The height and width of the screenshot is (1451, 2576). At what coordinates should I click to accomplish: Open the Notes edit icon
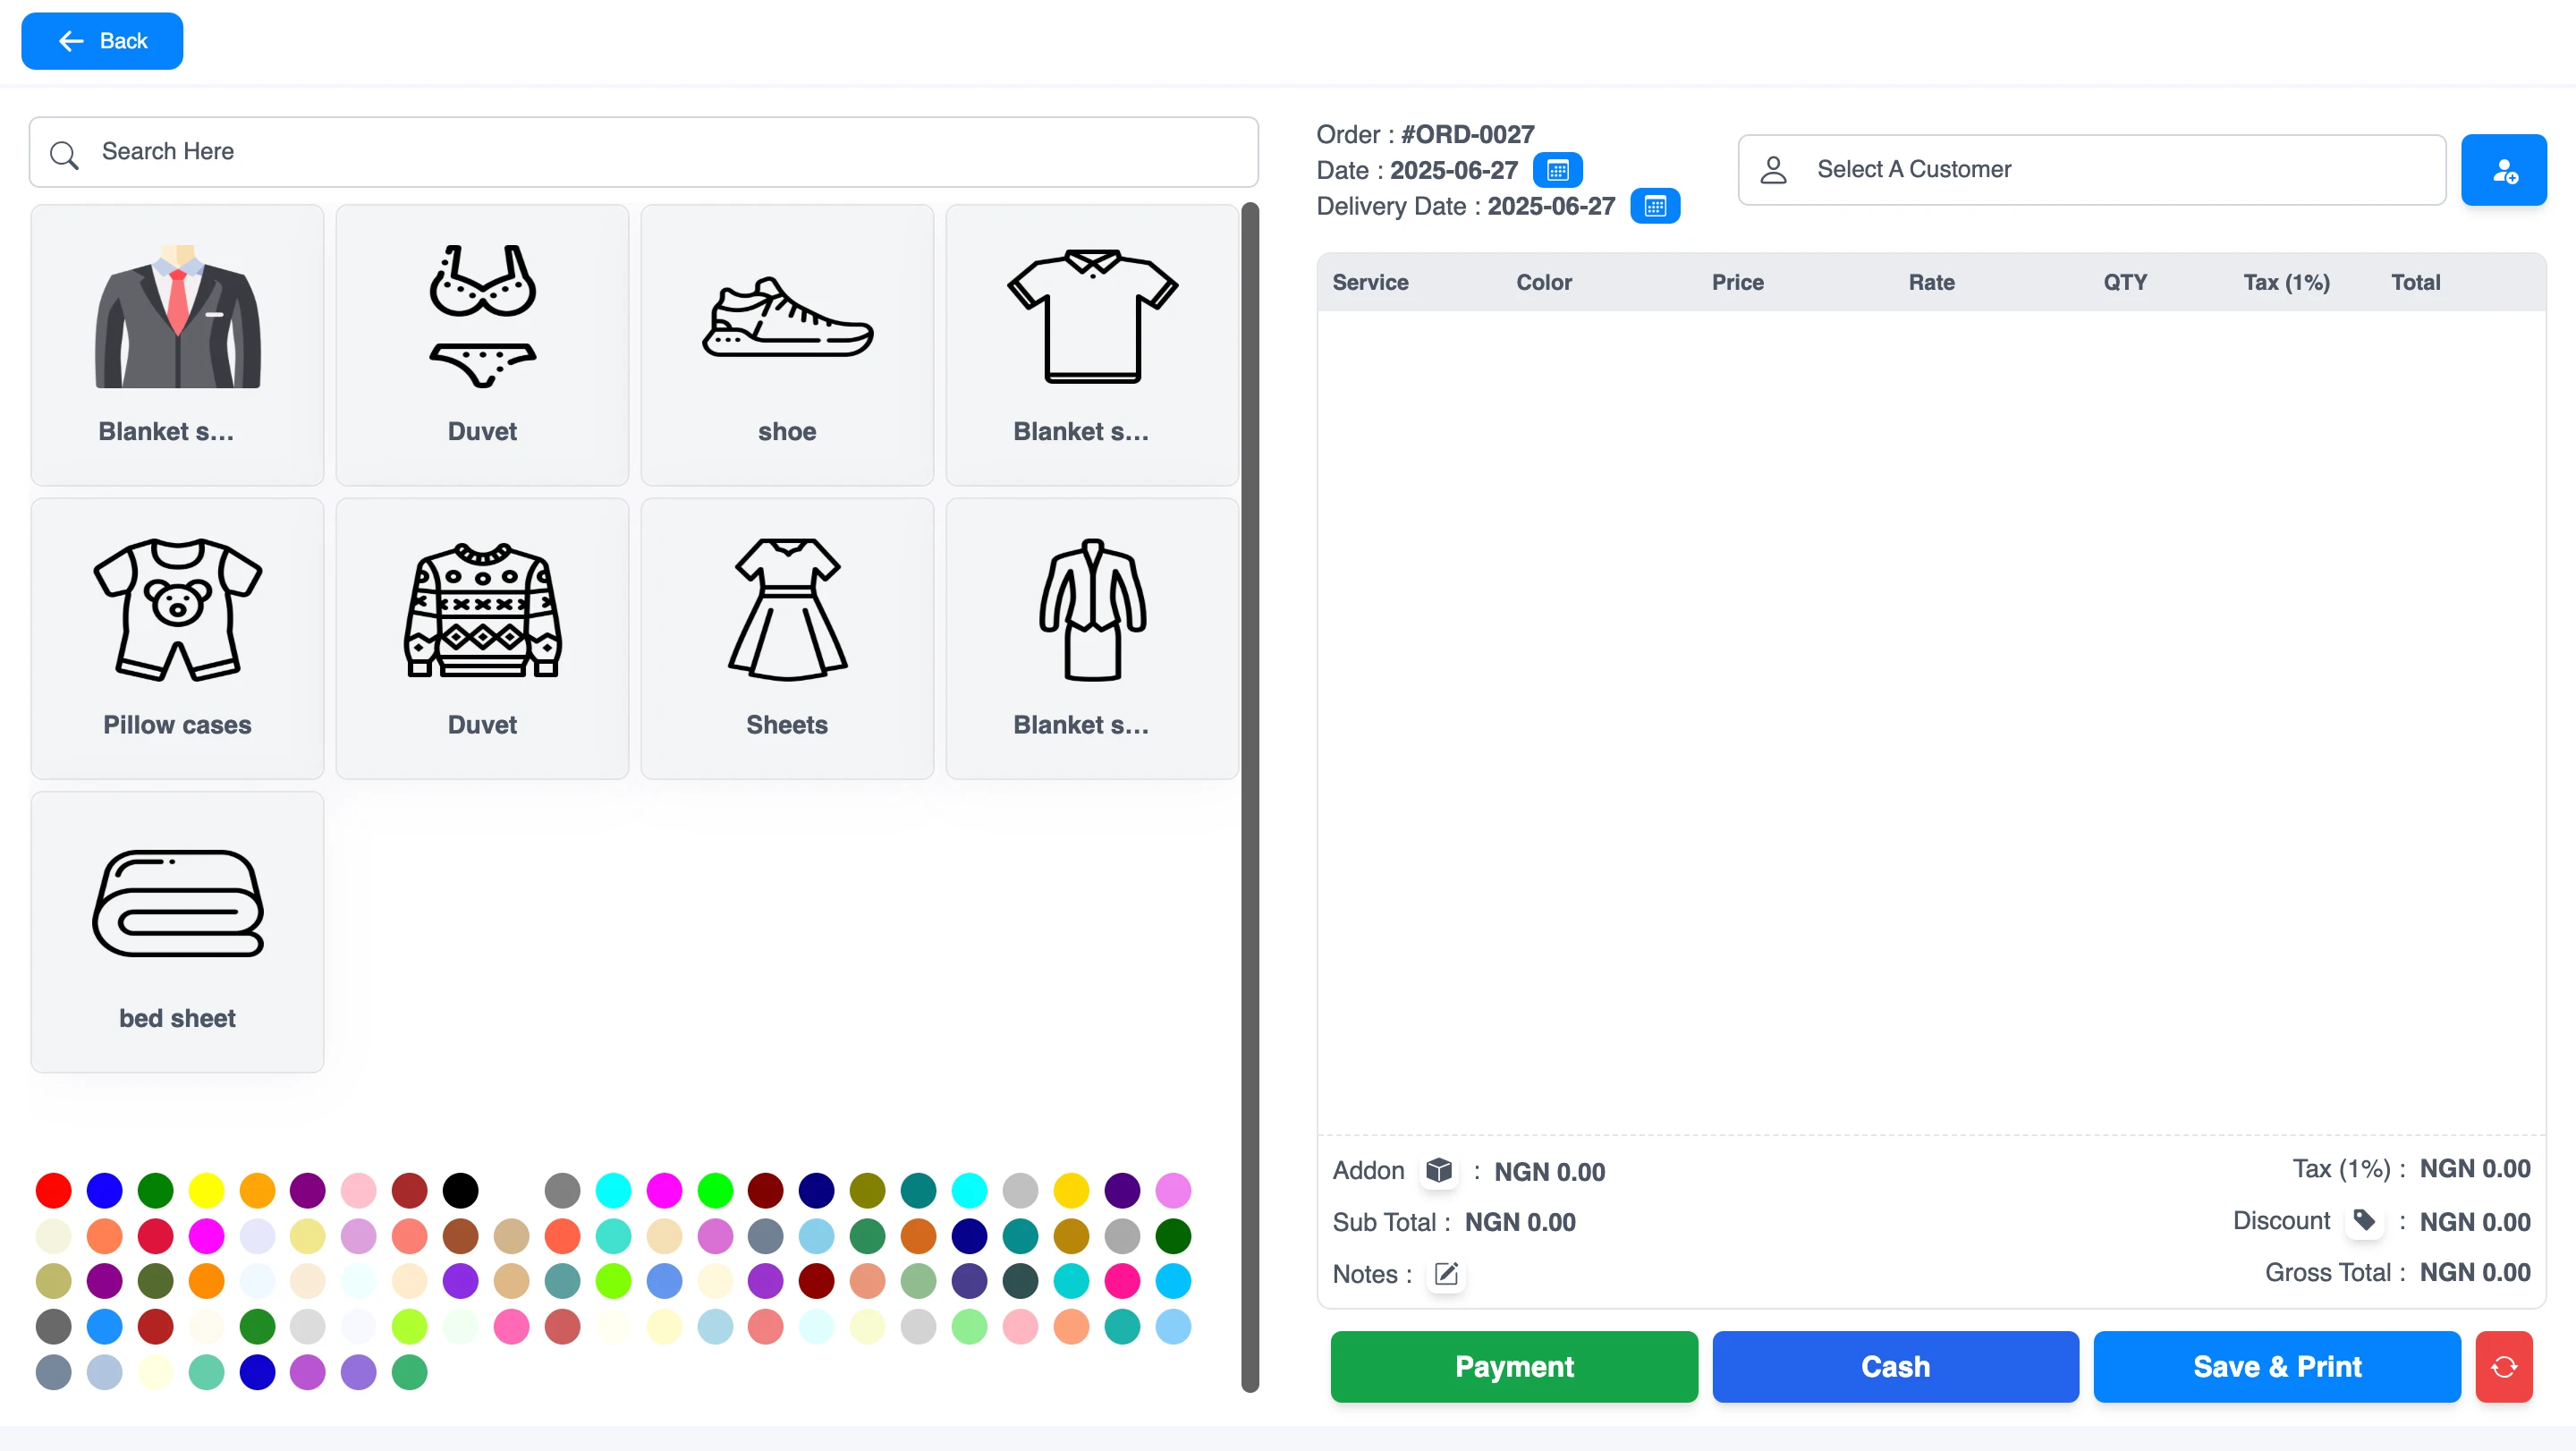click(x=1446, y=1273)
